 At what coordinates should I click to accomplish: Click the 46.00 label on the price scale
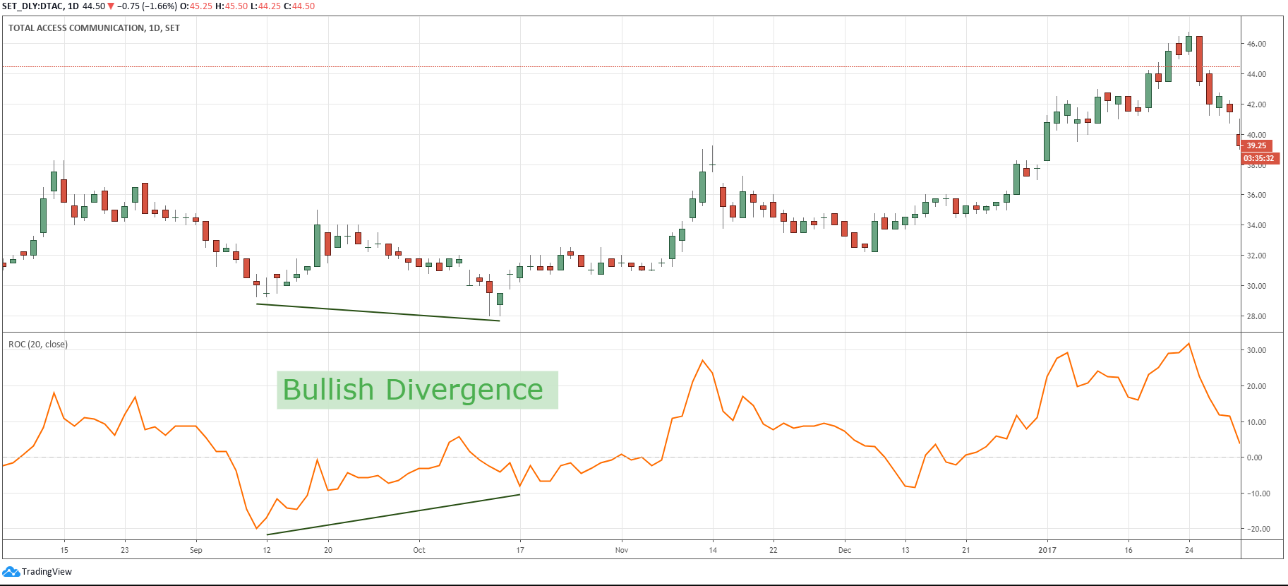[1256, 44]
